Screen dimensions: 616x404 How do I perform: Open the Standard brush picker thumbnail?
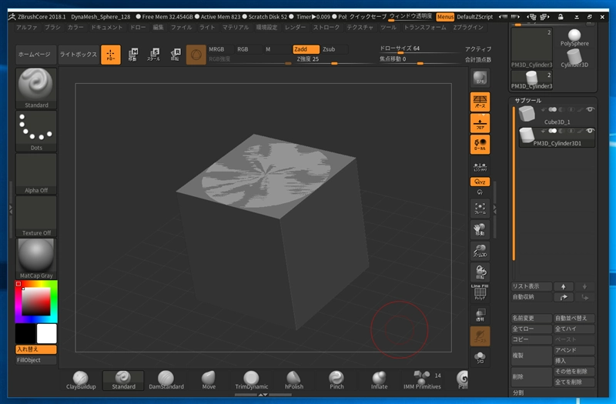point(36,88)
